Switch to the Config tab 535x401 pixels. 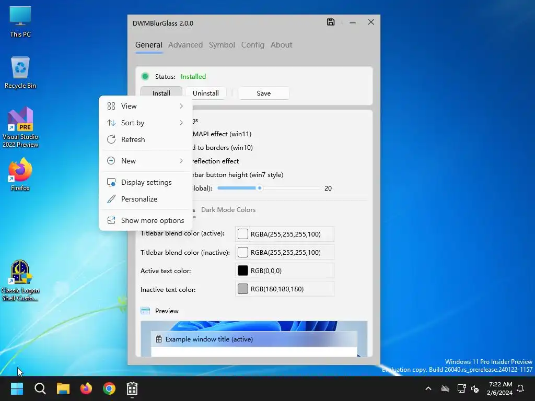pyautogui.click(x=252, y=45)
